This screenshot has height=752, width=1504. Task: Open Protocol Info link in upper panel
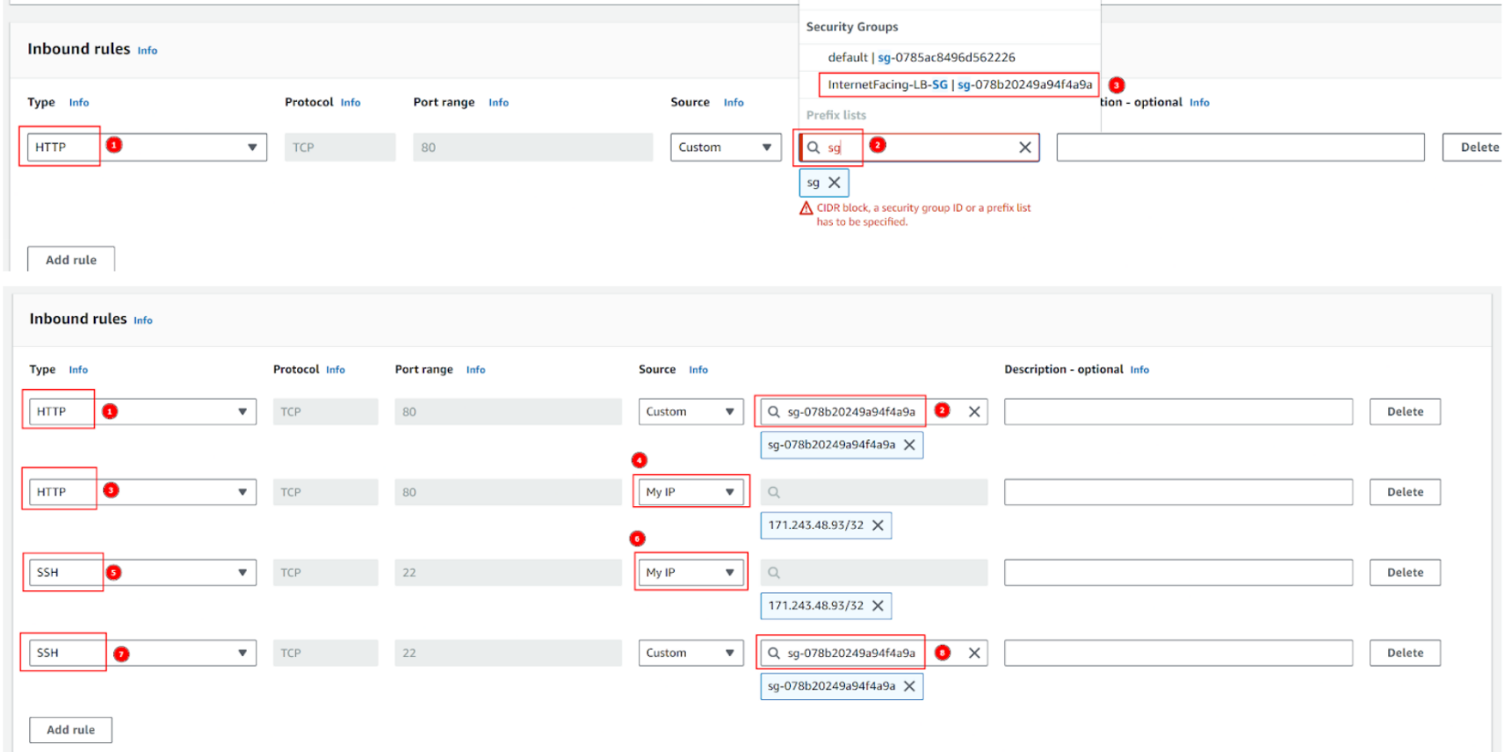tap(351, 103)
